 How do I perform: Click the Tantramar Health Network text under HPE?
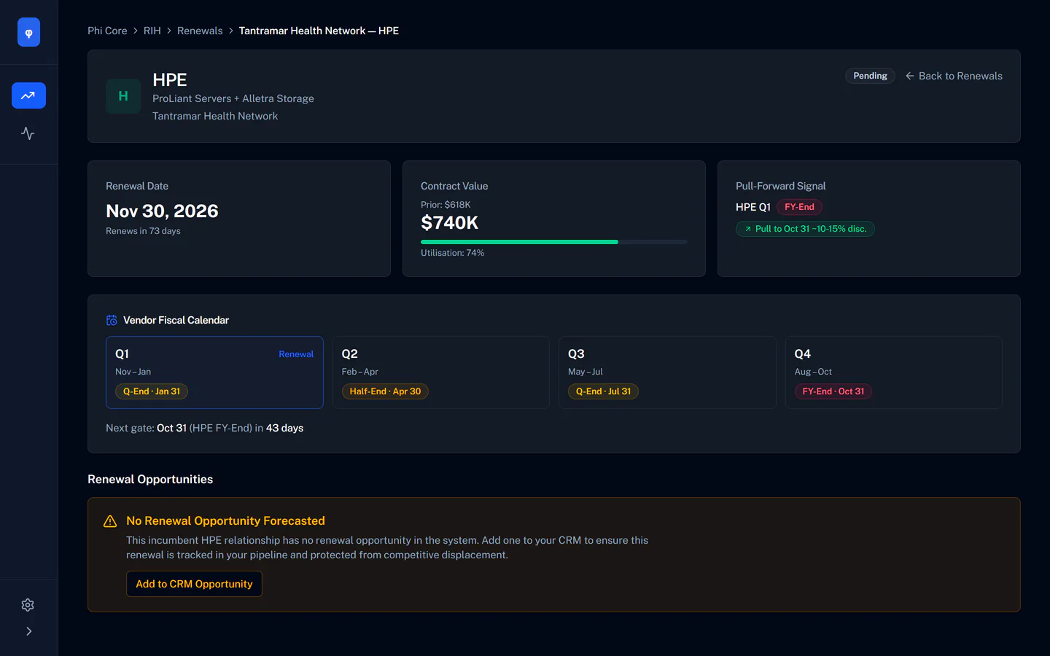215,116
